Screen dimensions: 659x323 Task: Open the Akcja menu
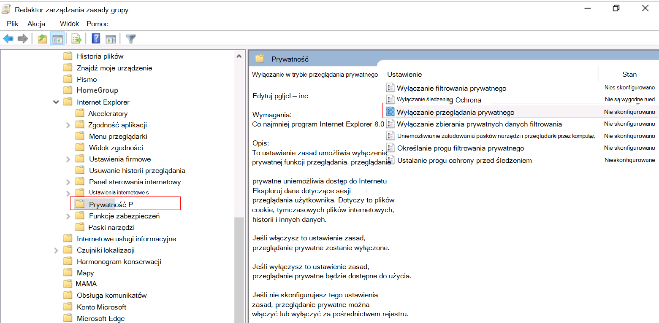click(x=36, y=24)
